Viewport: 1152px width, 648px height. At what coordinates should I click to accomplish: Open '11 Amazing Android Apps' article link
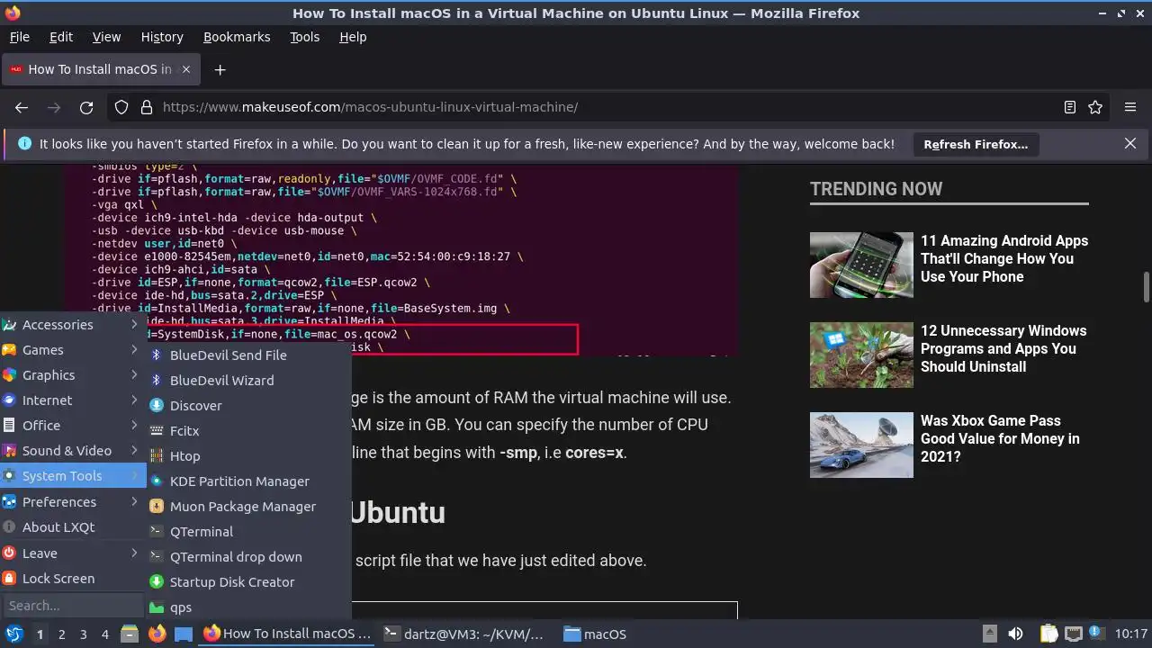[x=1003, y=259]
